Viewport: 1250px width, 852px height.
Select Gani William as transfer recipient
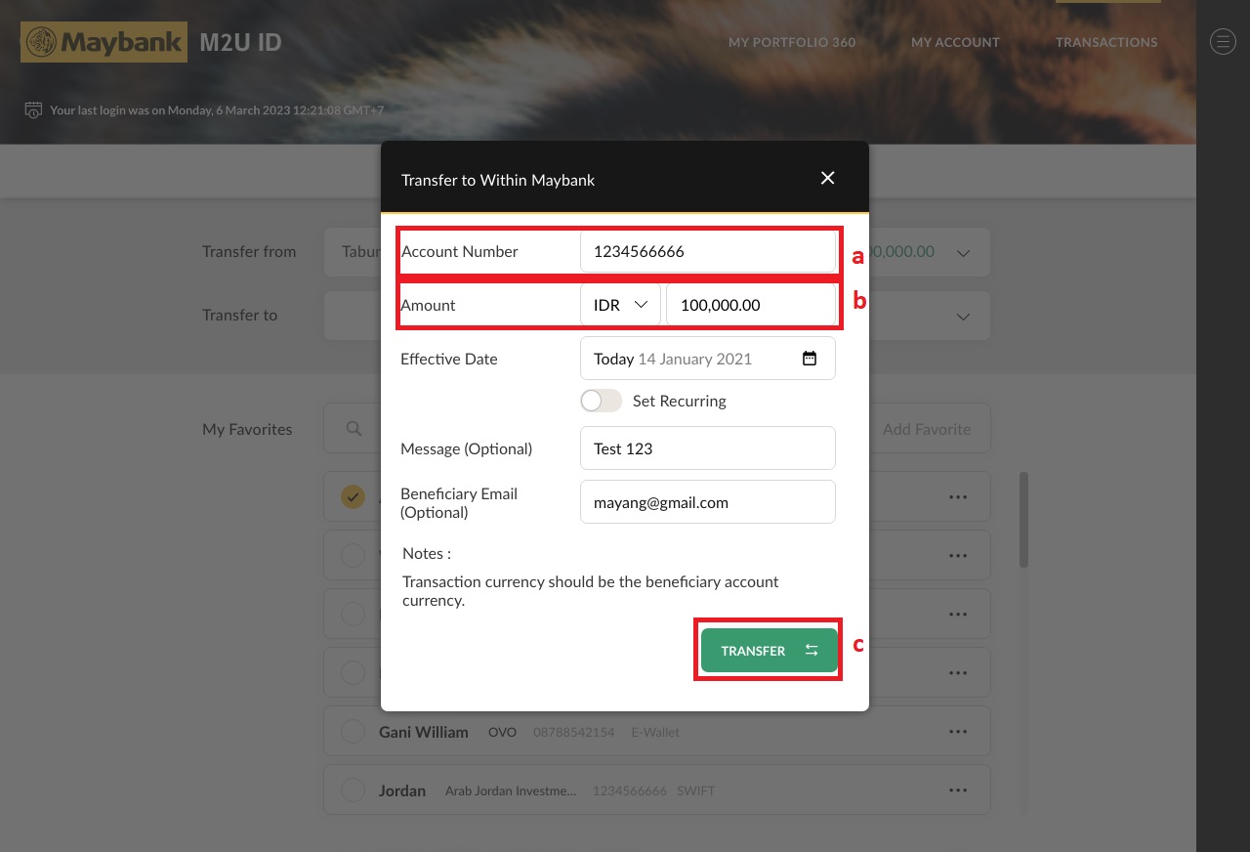pos(353,730)
